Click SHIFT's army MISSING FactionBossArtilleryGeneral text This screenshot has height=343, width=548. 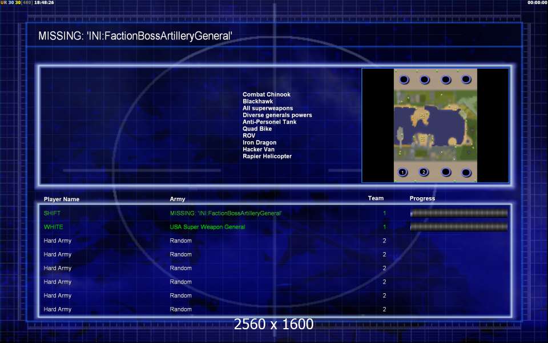(226, 213)
